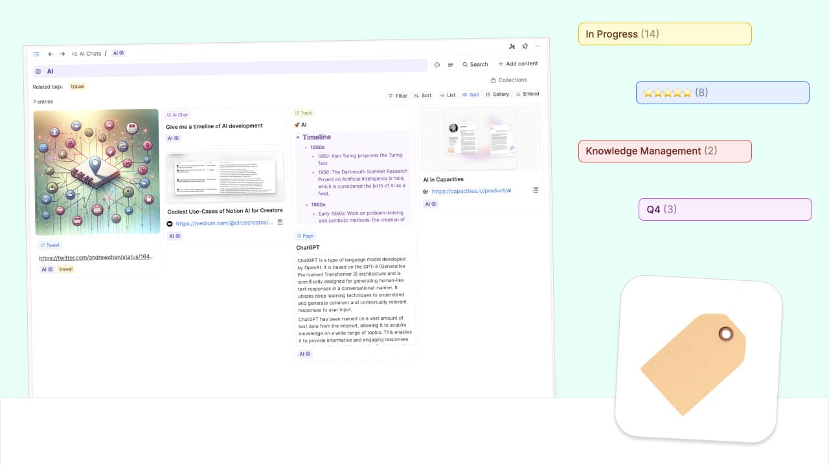This screenshot has height=466, width=829.
Task: Go forward with the right arrow
Action: [x=62, y=54]
